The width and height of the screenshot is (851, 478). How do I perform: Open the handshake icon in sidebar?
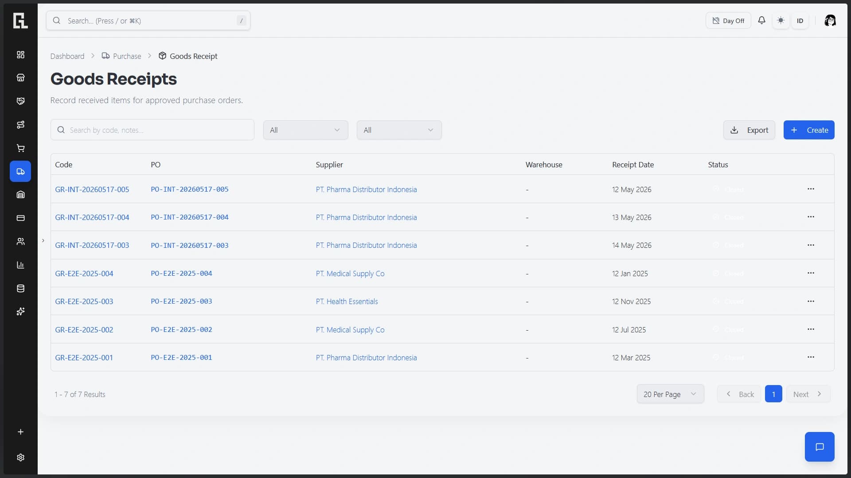pyautogui.click(x=20, y=101)
